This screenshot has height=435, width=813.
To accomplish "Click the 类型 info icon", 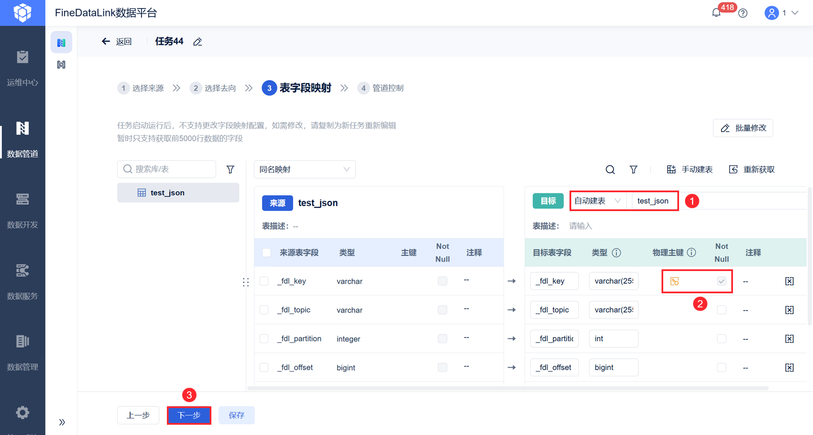I will click(616, 253).
